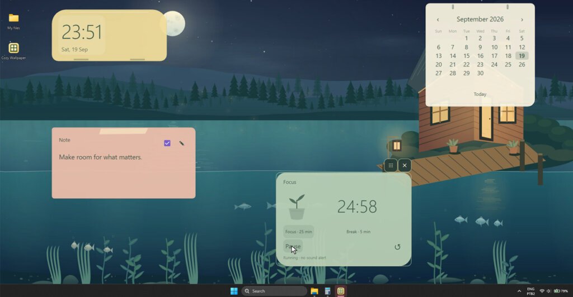The height and width of the screenshot is (297, 573).
Task: Select September 21 in the calendar
Action: click(452, 65)
